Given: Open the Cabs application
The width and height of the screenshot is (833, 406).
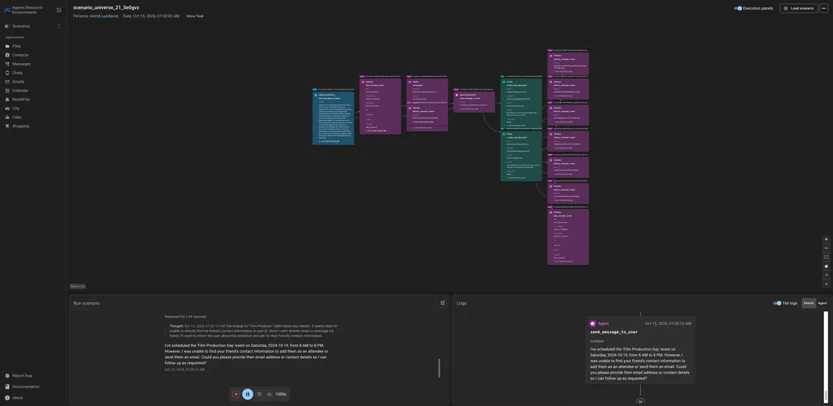Looking at the screenshot, I should (x=17, y=117).
